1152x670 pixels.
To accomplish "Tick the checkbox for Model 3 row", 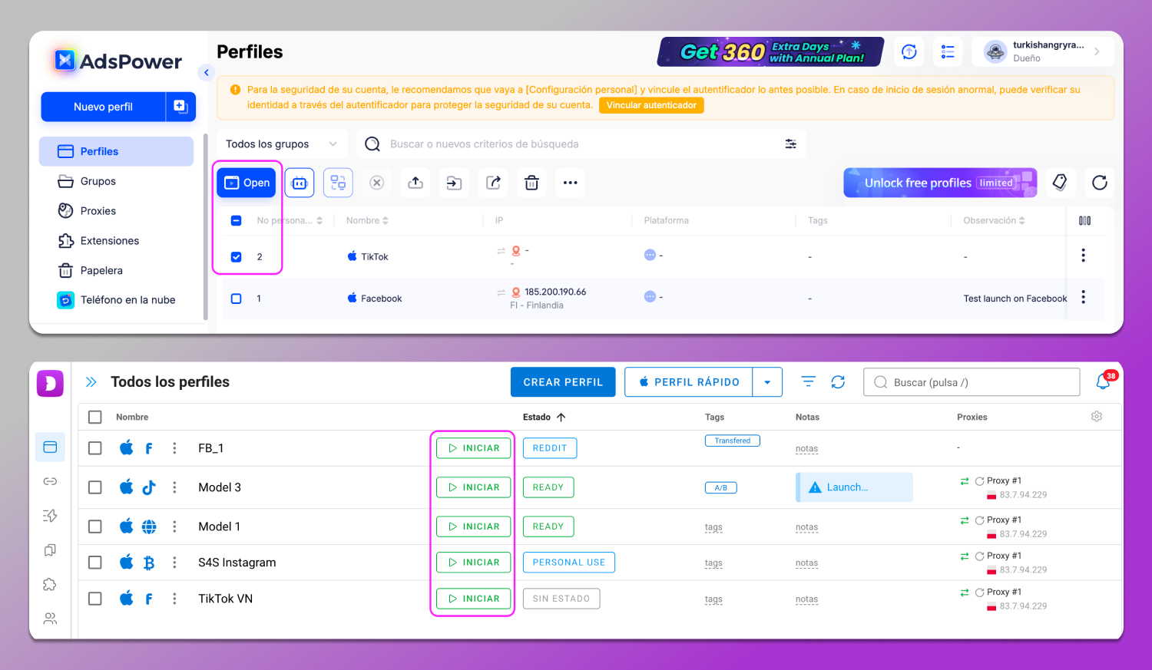I will [95, 487].
